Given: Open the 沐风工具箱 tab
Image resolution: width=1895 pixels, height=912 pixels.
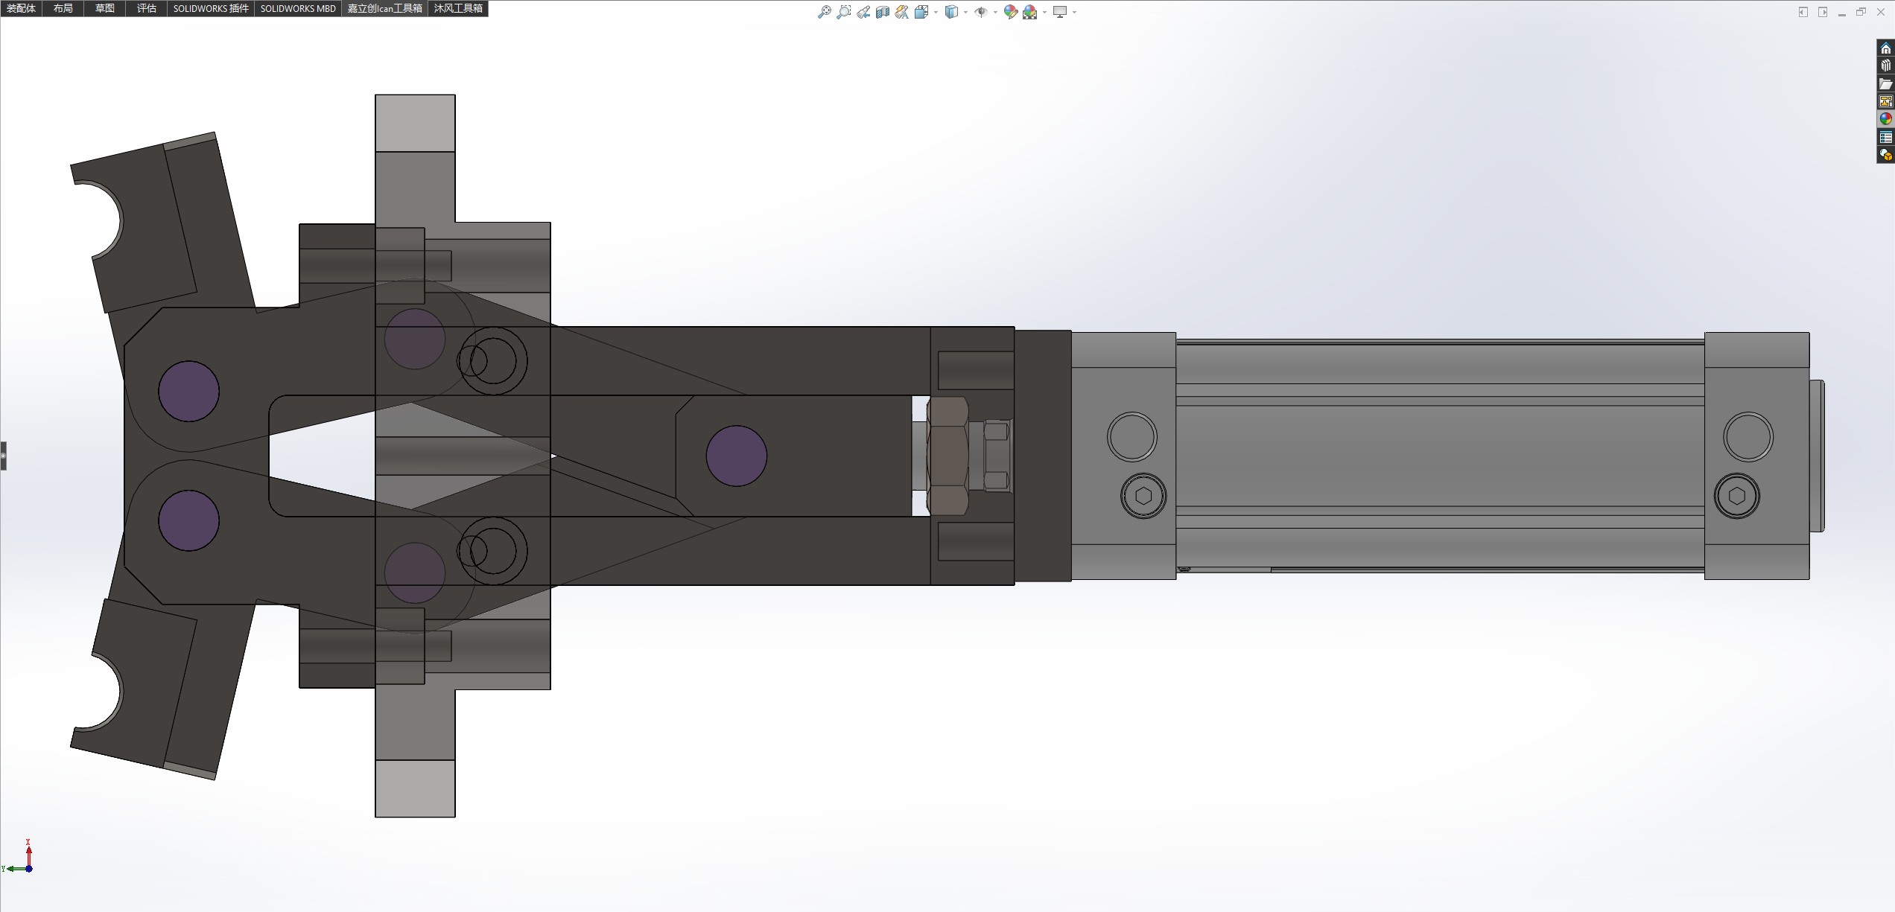Looking at the screenshot, I should point(458,8).
